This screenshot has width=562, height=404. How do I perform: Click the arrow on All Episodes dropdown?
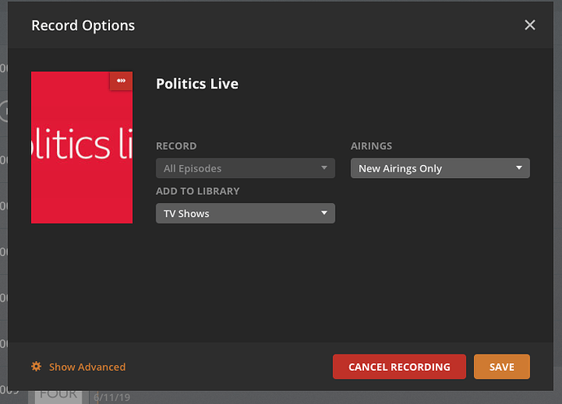coord(324,168)
